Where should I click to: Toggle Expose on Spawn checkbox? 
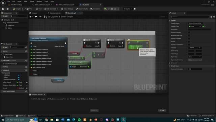(189, 39)
